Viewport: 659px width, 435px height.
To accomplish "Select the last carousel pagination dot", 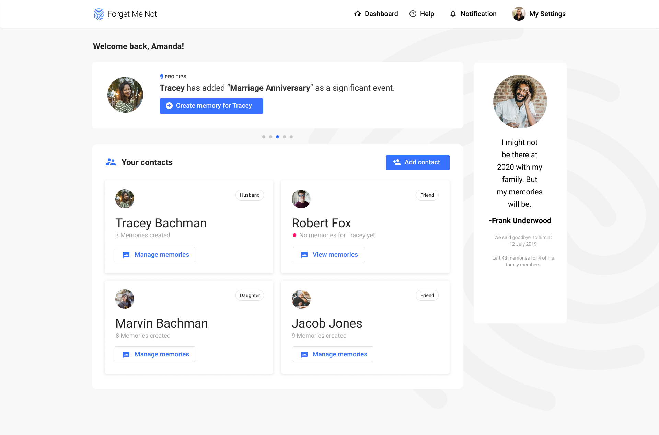I will pos(291,137).
